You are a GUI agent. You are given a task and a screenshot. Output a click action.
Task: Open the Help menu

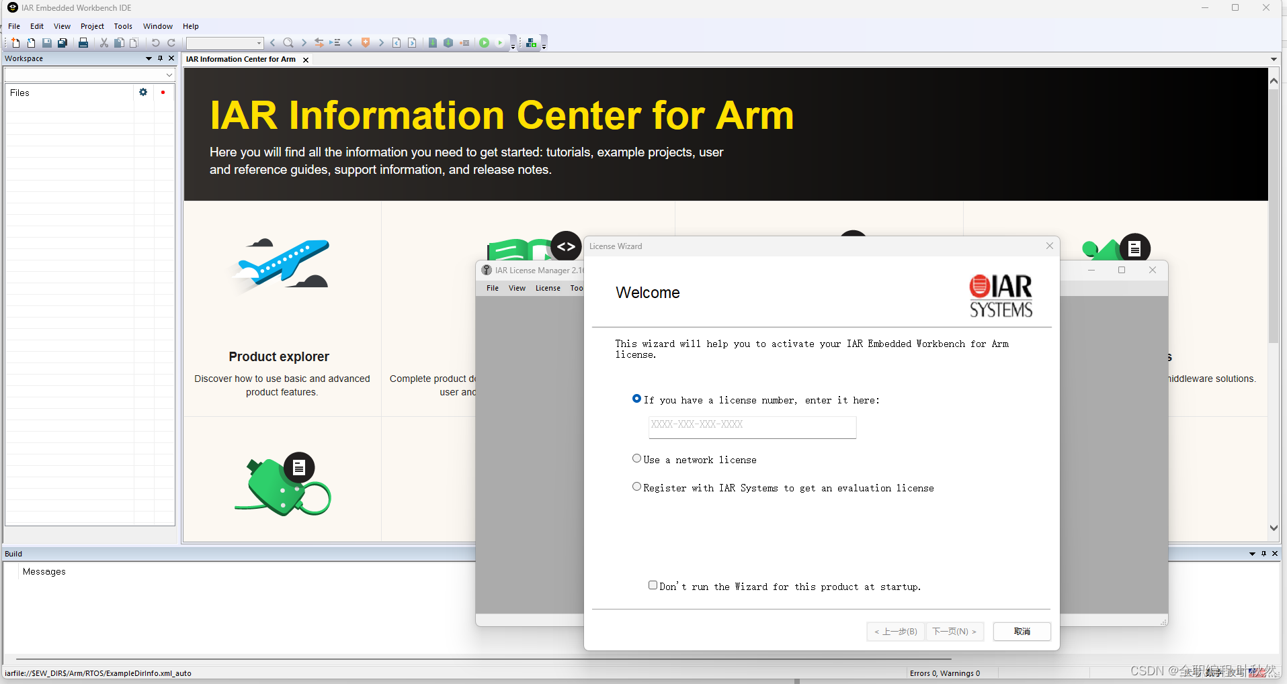click(x=191, y=26)
